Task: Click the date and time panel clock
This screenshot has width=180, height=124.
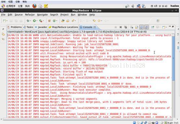Action: click(x=159, y=6)
